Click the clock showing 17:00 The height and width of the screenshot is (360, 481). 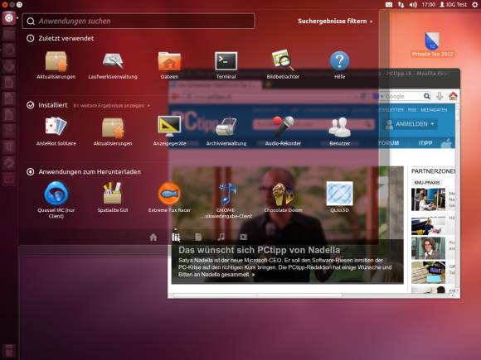pos(429,5)
